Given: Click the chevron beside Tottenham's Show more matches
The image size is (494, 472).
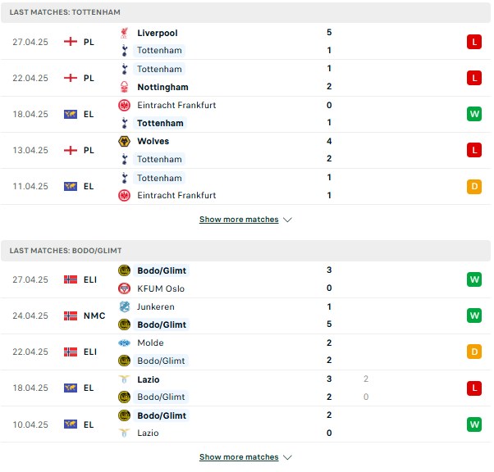Looking at the screenshot, I should [287, 220].
